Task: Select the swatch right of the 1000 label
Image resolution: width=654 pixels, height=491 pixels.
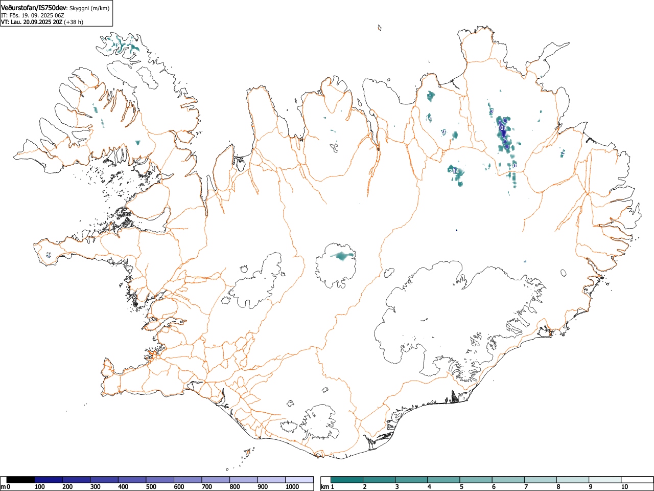Action: (x=299, y=480)
